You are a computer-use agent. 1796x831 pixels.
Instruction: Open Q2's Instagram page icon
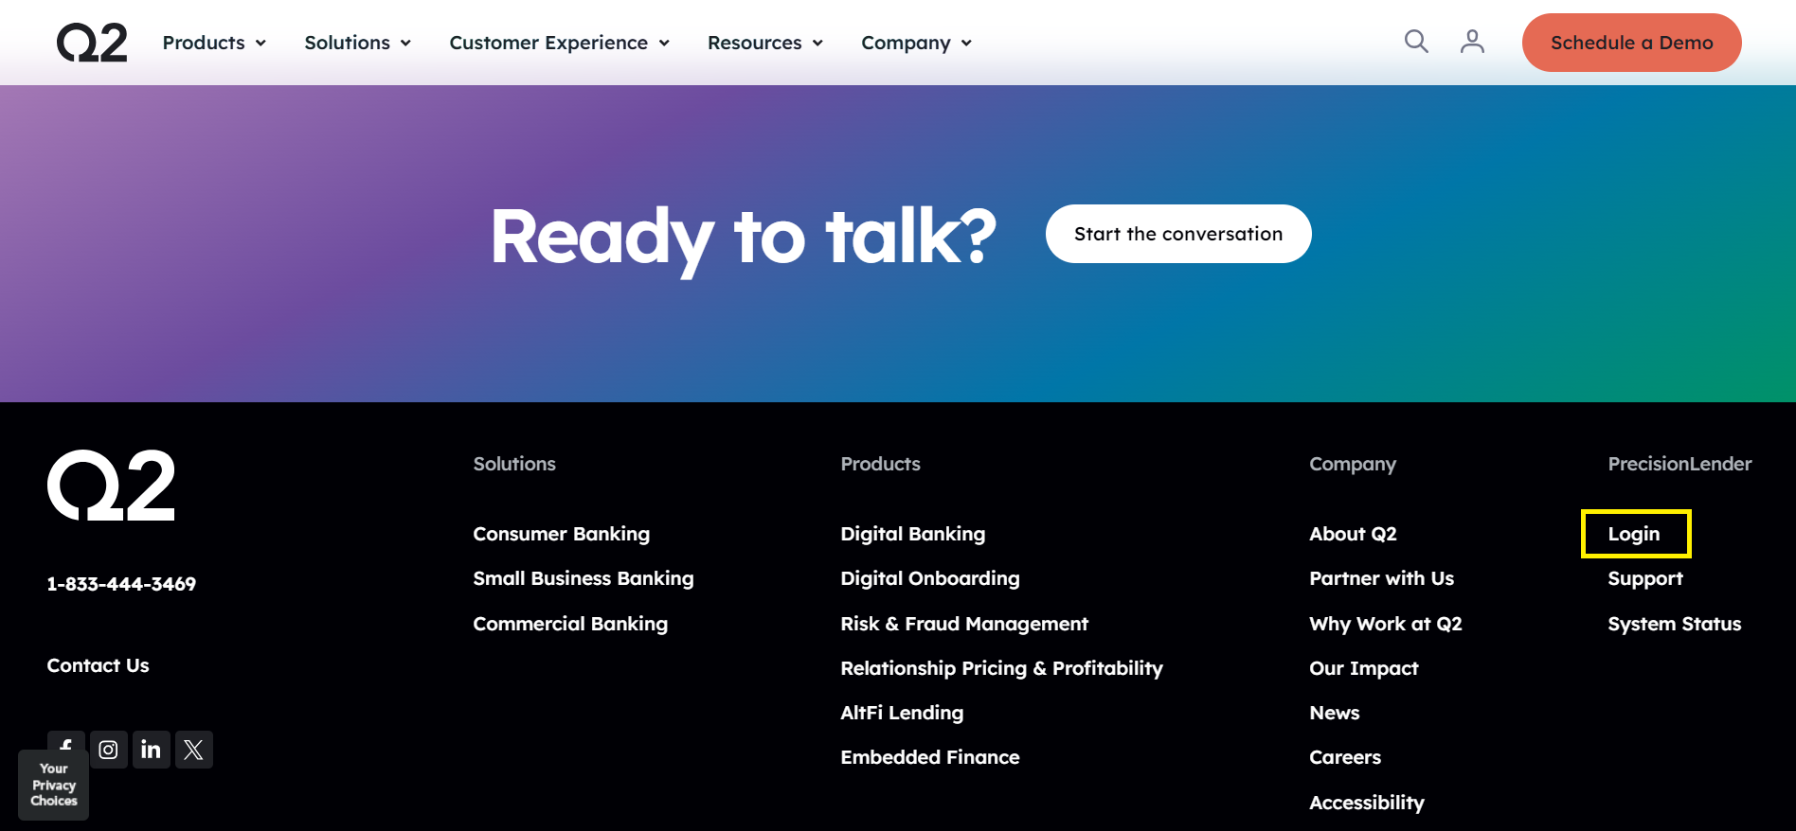[x=109, y=750]
